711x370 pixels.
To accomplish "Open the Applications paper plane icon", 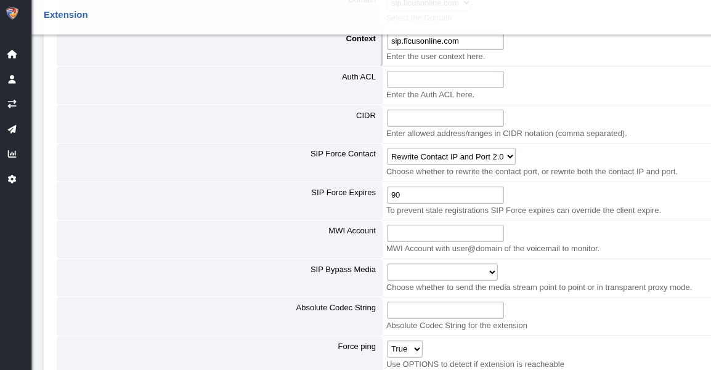I will click(12, 129).
